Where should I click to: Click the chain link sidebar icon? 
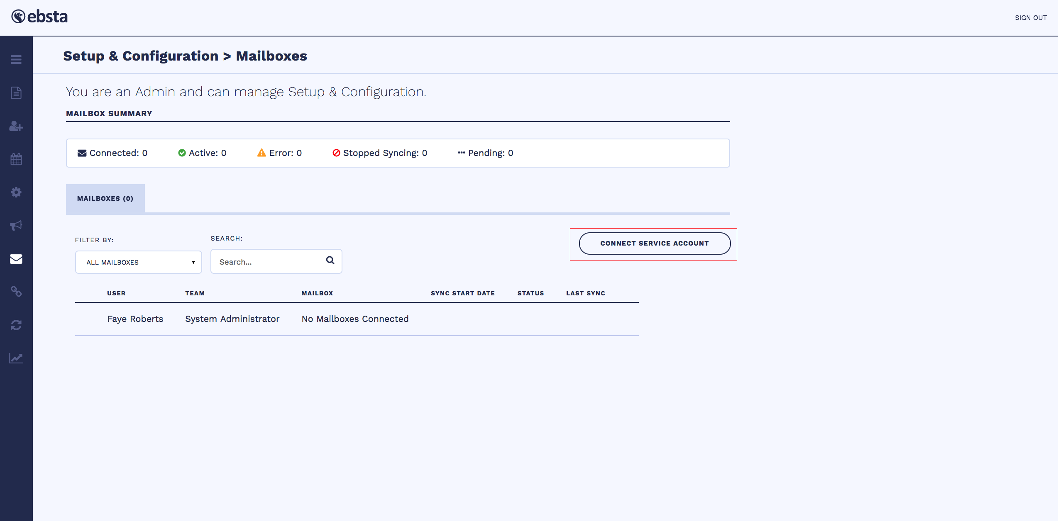(x=16, y=292)
